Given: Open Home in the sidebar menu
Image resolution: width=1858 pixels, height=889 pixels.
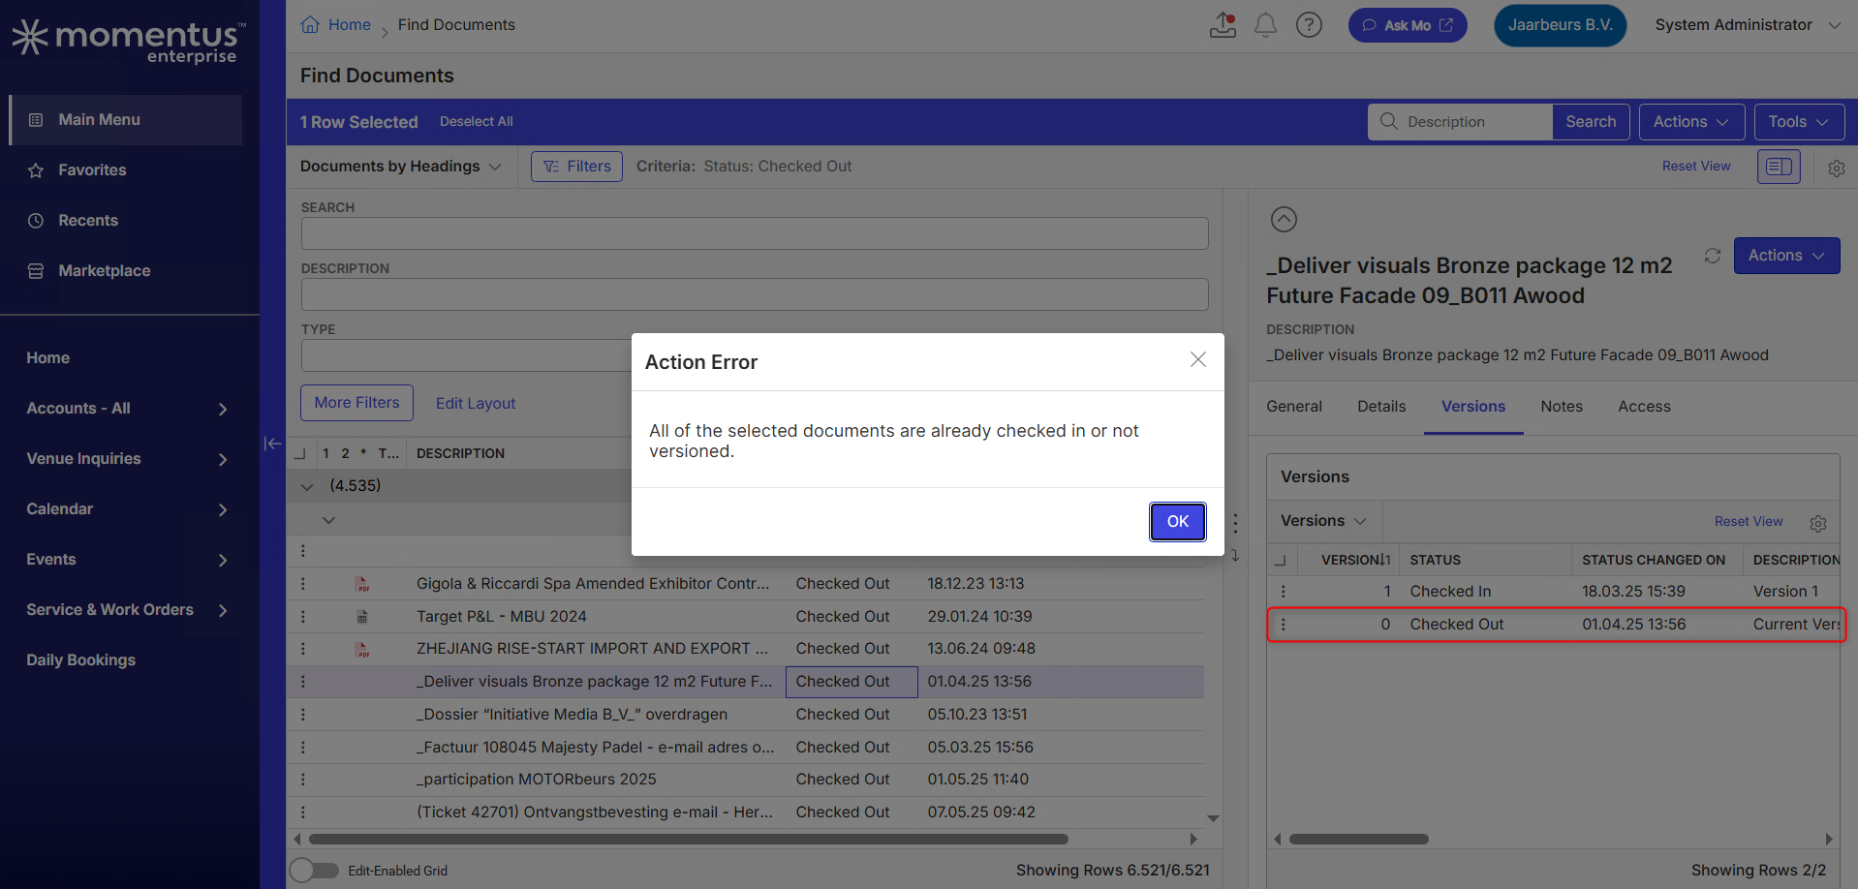Looking at the screenshot, I should (48, 358).
